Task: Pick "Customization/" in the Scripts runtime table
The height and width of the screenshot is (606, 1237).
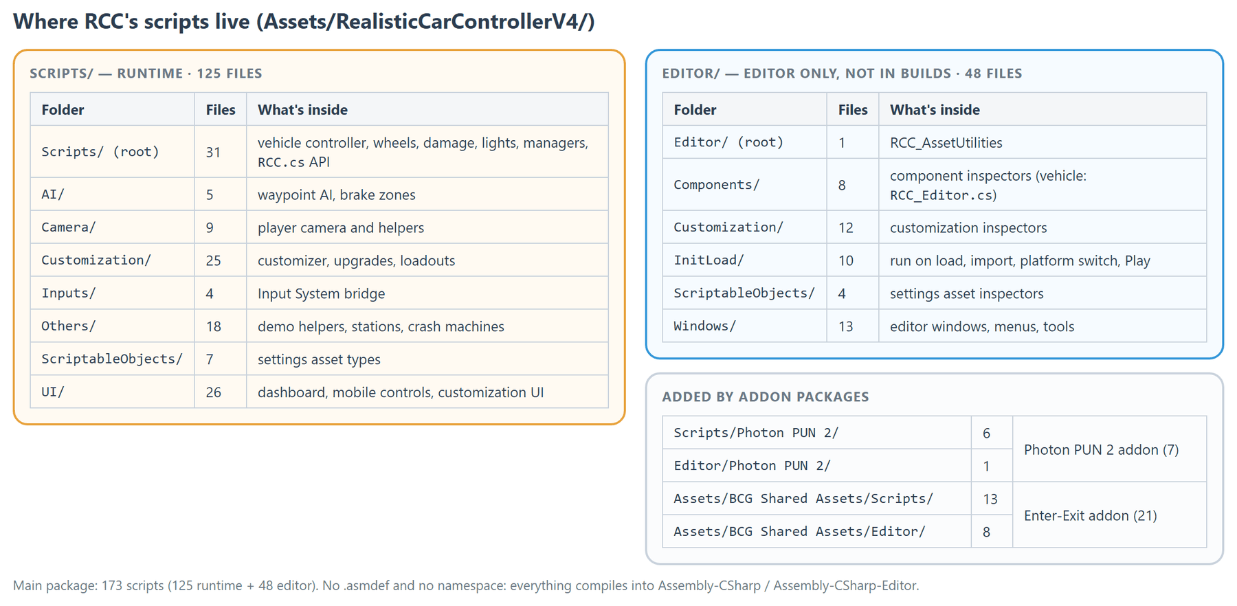Action: pos(113,260)
